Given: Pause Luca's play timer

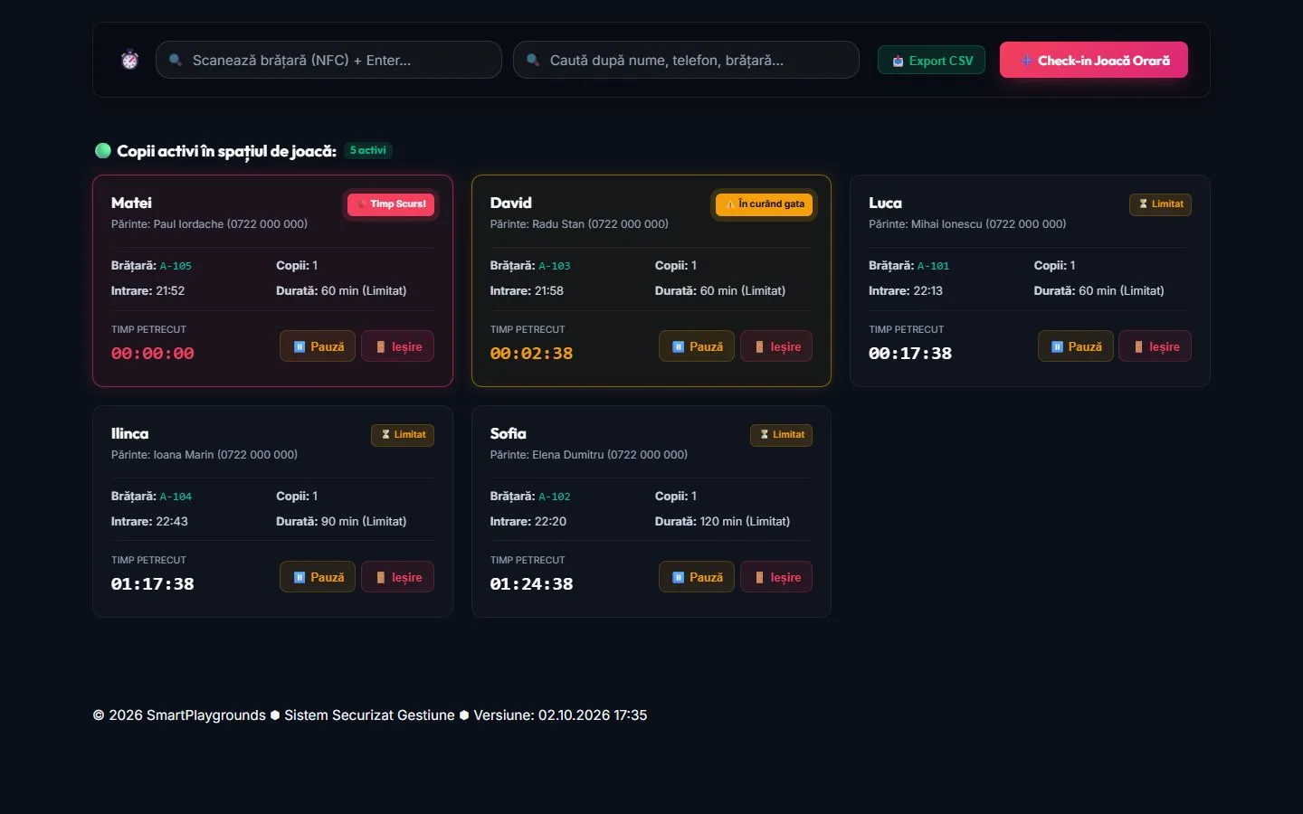Looking at the screenshot, I should (1076, 346).
